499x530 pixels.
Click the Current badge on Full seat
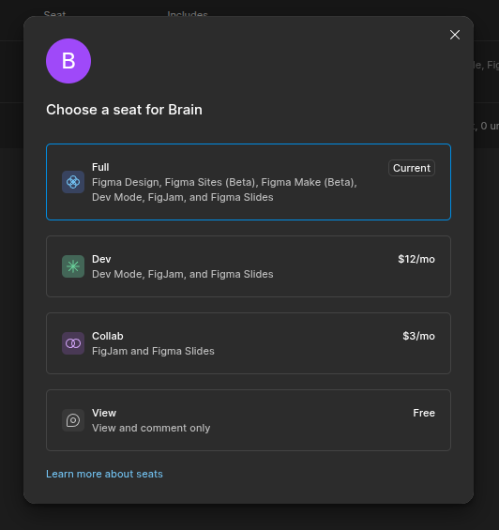click(412, 168)
